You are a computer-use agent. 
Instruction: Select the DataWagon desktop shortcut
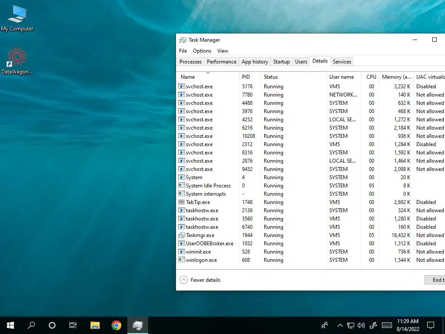pyautogui.click(x=17, y=61)
